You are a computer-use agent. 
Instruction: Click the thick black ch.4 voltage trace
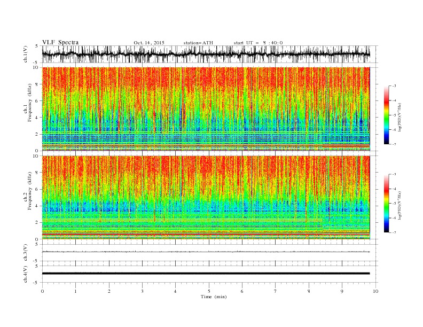tap(206, 274)
